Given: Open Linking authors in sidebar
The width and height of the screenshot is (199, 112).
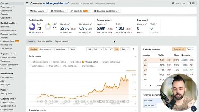Looking at the screenshot, I should point(7,41).
